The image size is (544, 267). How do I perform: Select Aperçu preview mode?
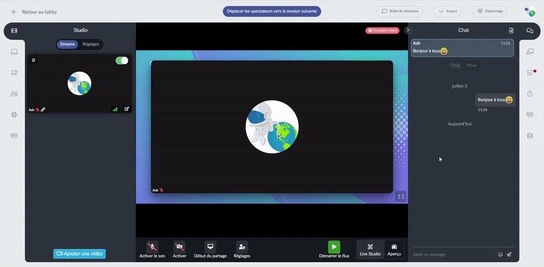pos(394,249)
